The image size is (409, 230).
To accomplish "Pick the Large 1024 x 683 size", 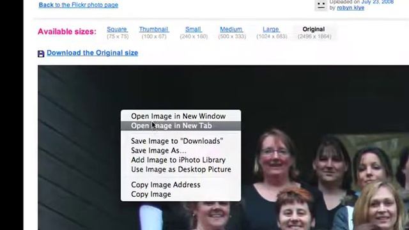I will [271, 29].
